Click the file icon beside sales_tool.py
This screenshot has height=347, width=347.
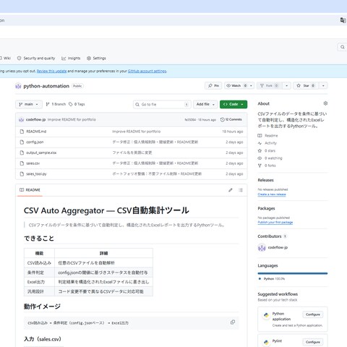(22, 174)
